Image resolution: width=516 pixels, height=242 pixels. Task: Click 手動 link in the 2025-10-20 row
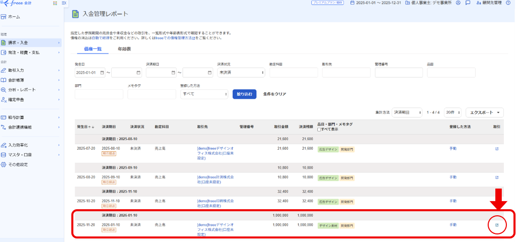[453, 201]
